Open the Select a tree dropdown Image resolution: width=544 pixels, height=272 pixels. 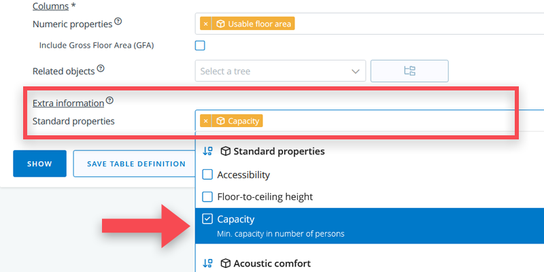point(280,71)
